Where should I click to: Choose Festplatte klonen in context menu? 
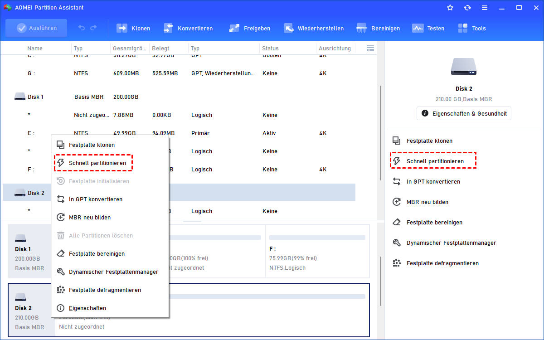pos(110,145)
